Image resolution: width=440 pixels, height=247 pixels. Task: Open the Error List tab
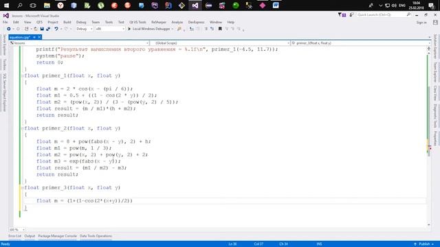[x=14, y=236]
